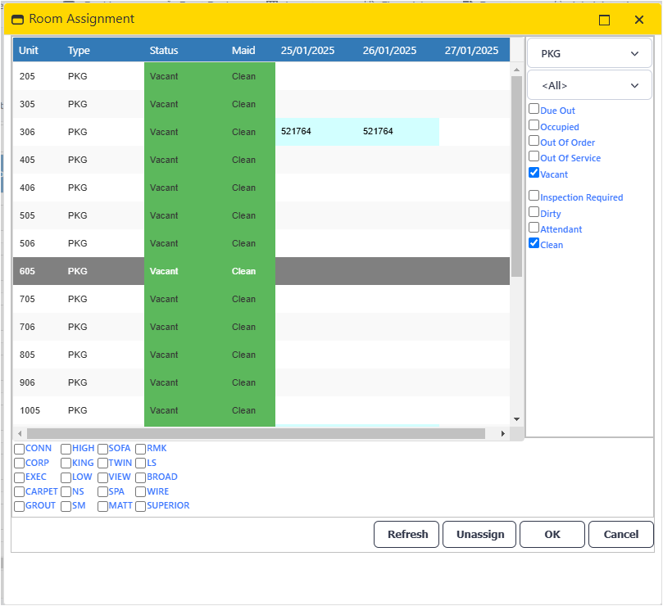Image resolution: width=663 pixels, height=606 pixels.
Task: Check the Attendant filter box
Action: coord(534,228)
